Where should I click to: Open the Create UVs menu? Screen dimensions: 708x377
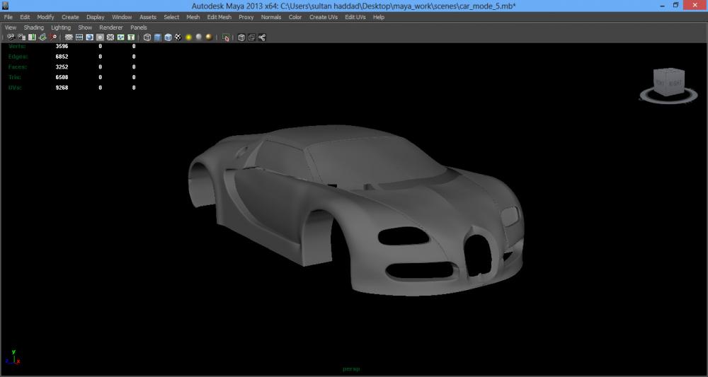click(x=323, y=17)
